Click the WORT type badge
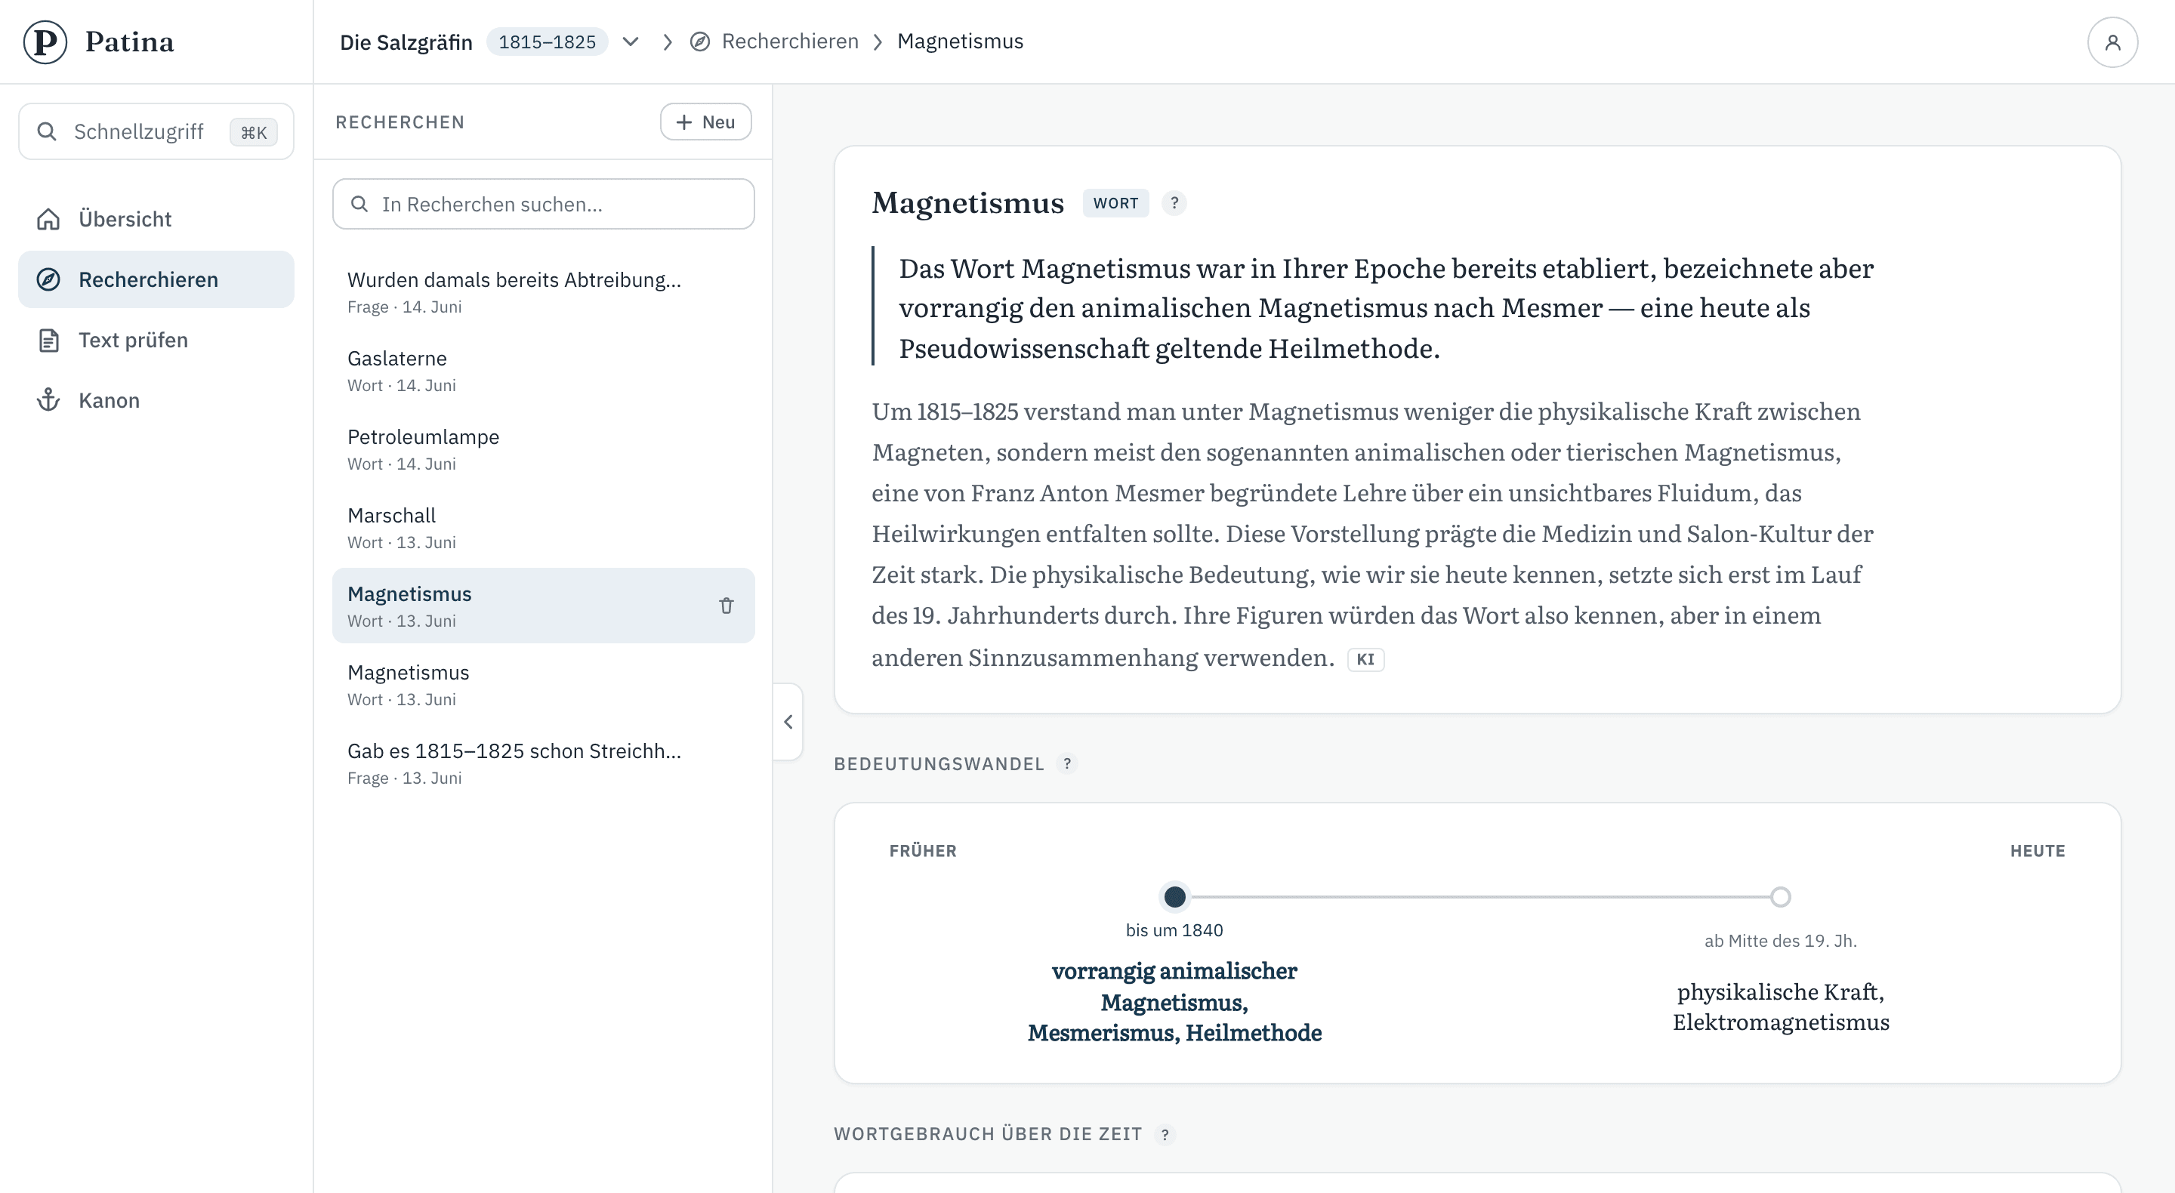The width and height of the screenshot is (2175, 1193). click(x=1115, y=203)
